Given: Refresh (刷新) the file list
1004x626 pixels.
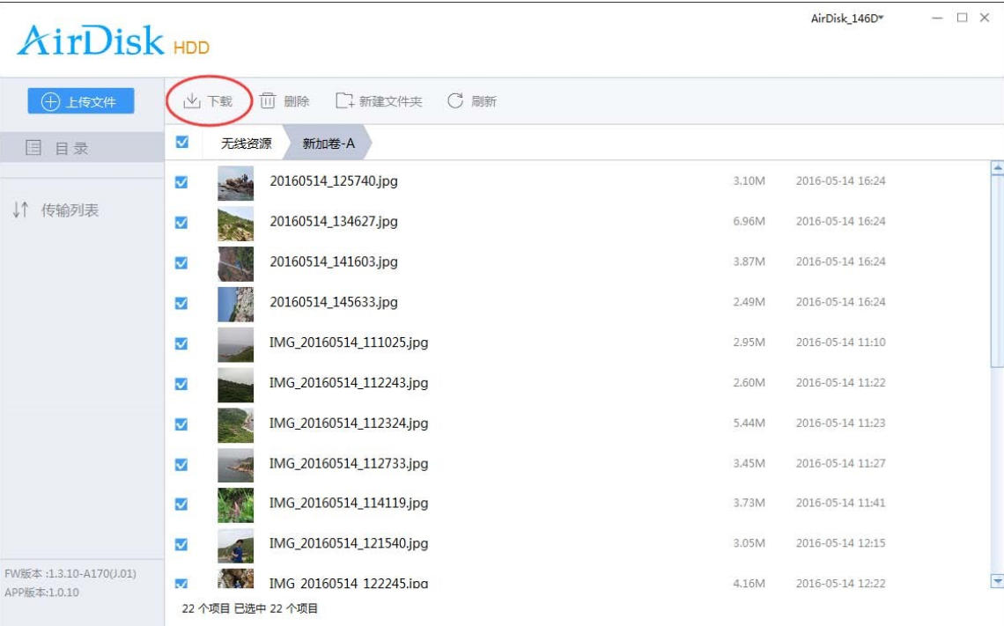Looking at the screenshot, I should 455,101.
